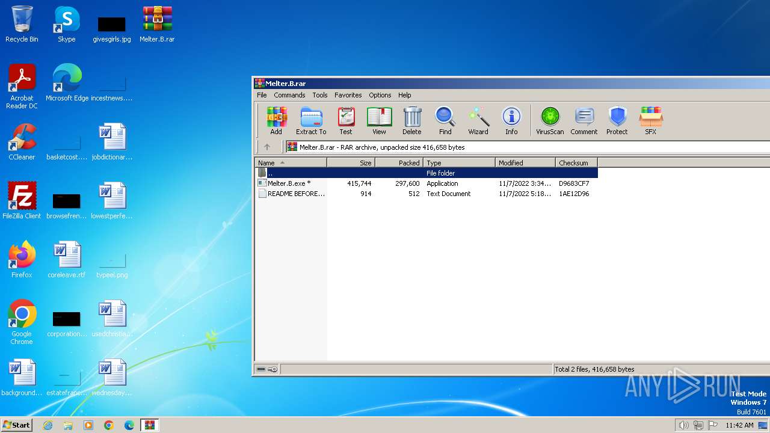Run the Test archive tool

(346, 120)
